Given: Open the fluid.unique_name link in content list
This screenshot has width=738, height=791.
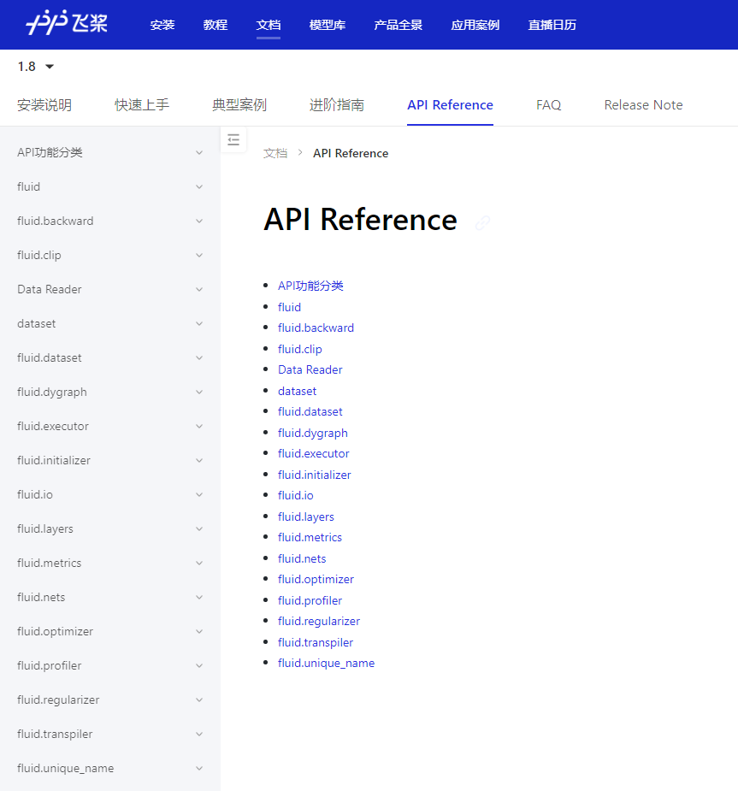Looking at the screenshot, I should 326,663.
